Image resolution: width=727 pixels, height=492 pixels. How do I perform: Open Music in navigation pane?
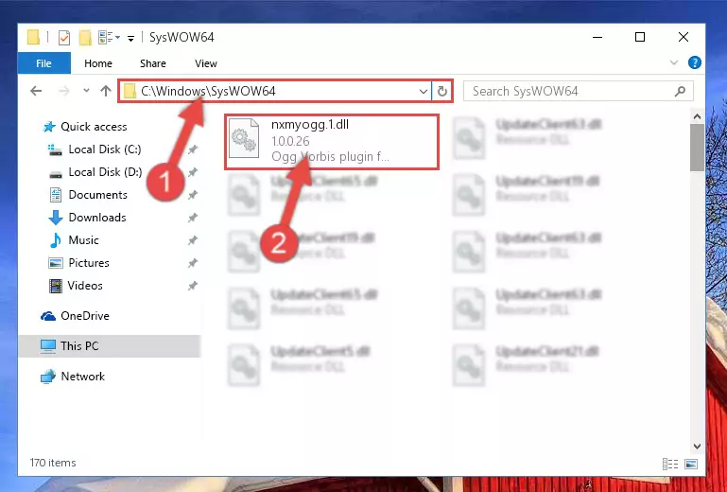[x=83, y=240]
